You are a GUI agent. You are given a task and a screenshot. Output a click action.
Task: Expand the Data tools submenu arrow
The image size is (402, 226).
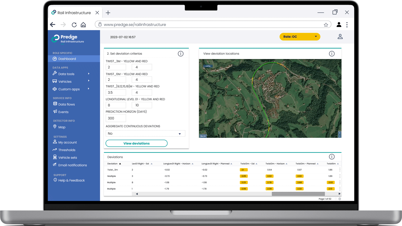pos(89,74)
